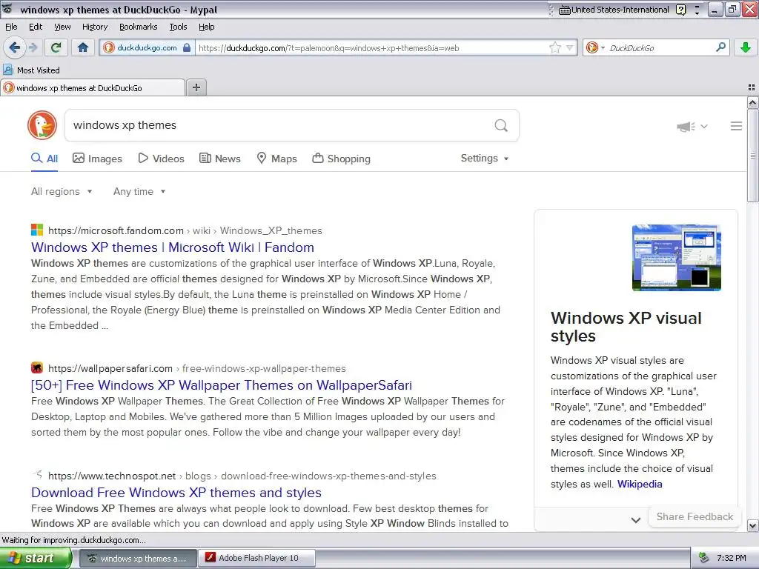Click the browser URL address field
Viewport: 759px width, 569px height.
pos(372,48)
